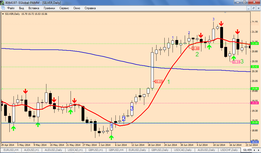Click the red 20.88 price tag
The width and height of the screenshot is (261, 153).
195,48
